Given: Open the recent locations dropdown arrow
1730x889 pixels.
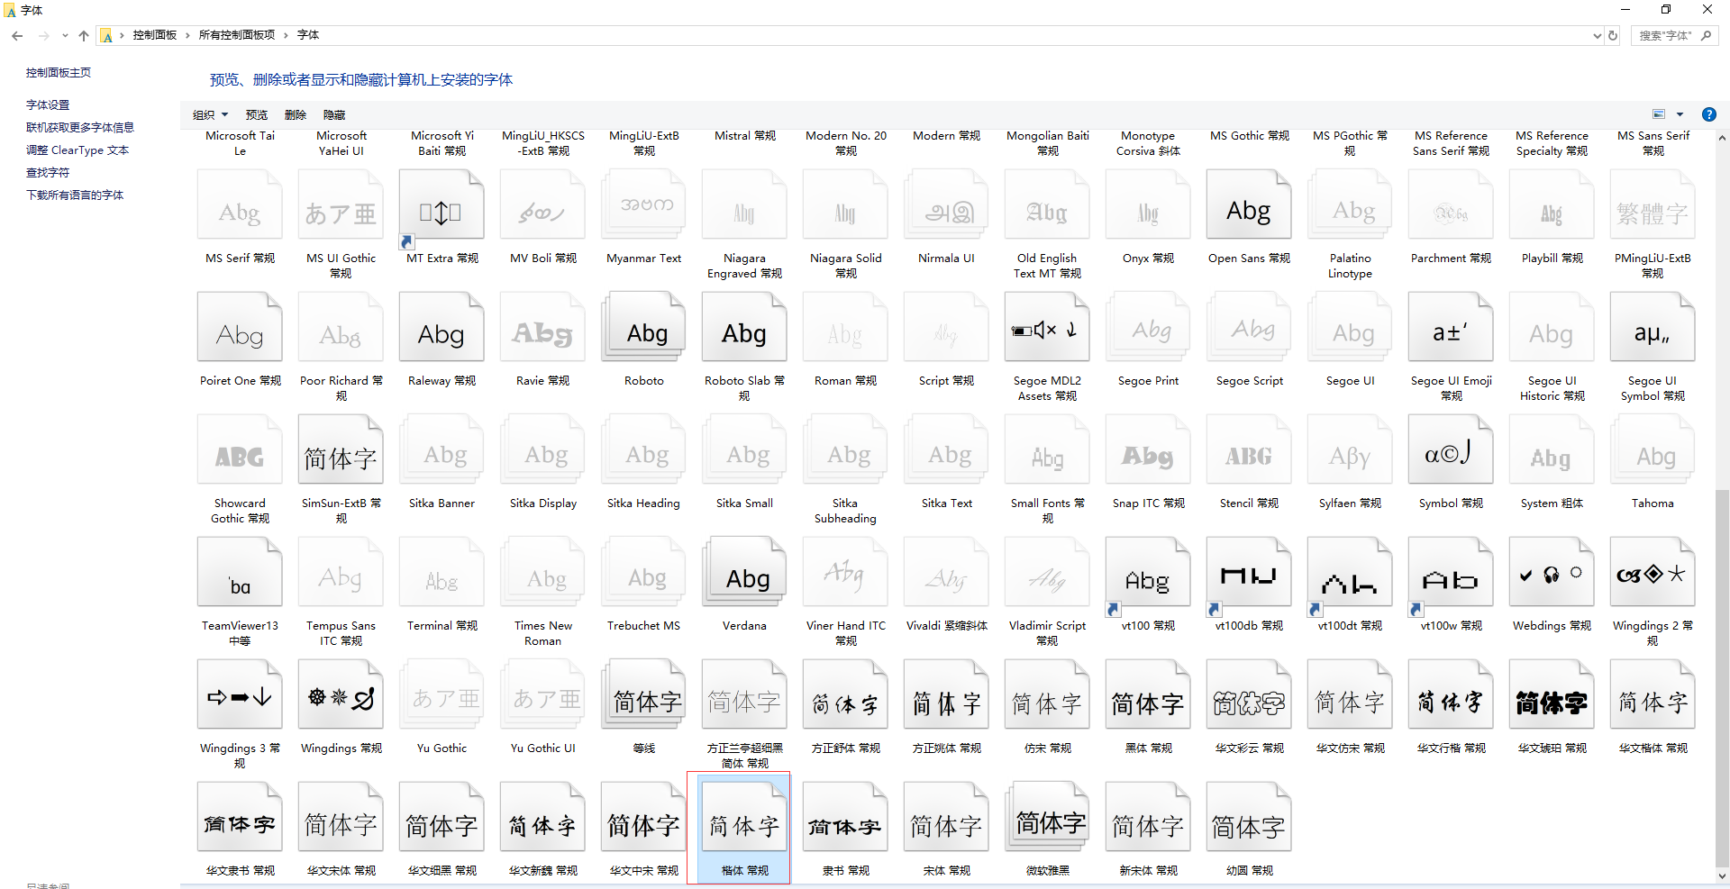Looking at the screenshot, I should click(65, 36).
